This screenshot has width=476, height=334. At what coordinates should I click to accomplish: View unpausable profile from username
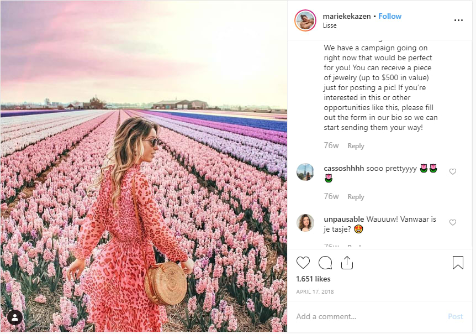click(343, 219)
